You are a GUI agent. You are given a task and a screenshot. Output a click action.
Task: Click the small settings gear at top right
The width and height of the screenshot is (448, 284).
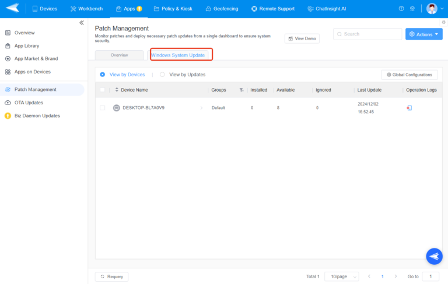pyautogui.click(x=443, y=22)
